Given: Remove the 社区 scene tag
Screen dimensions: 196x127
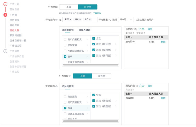Looking at the screenshot, I should click(70, 20).
